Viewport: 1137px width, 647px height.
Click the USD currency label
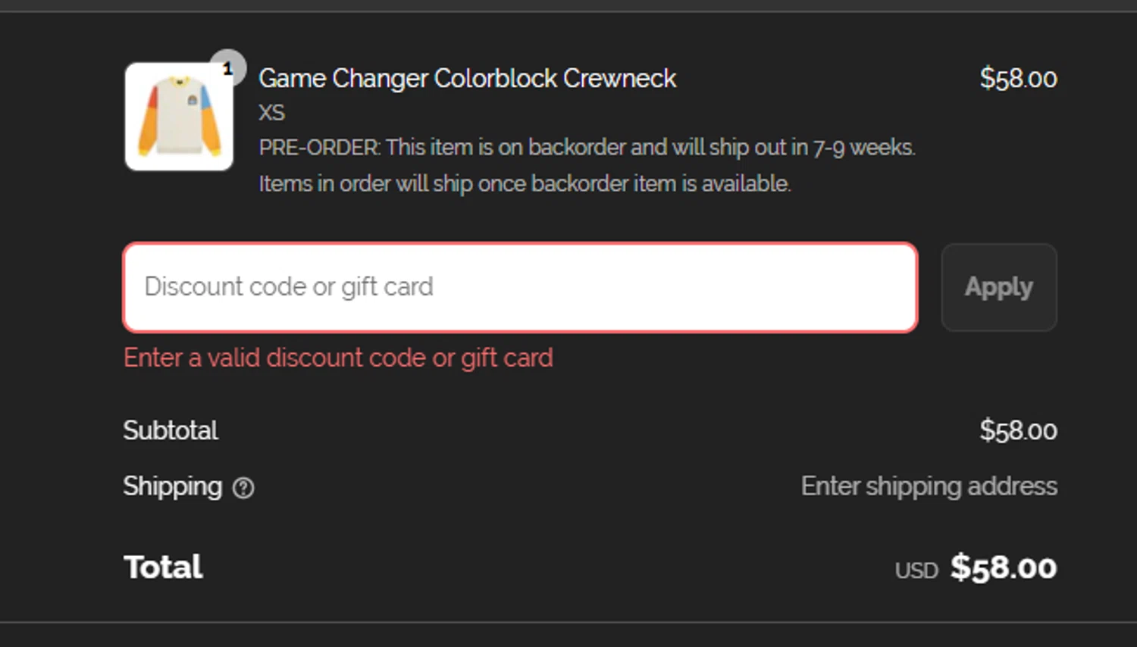pyautogui.click(x=916, y=570)
